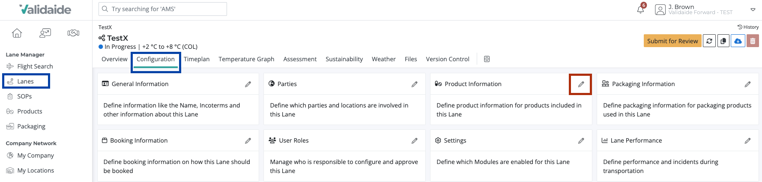Select Lanes in sidebar

coord(26,81)
